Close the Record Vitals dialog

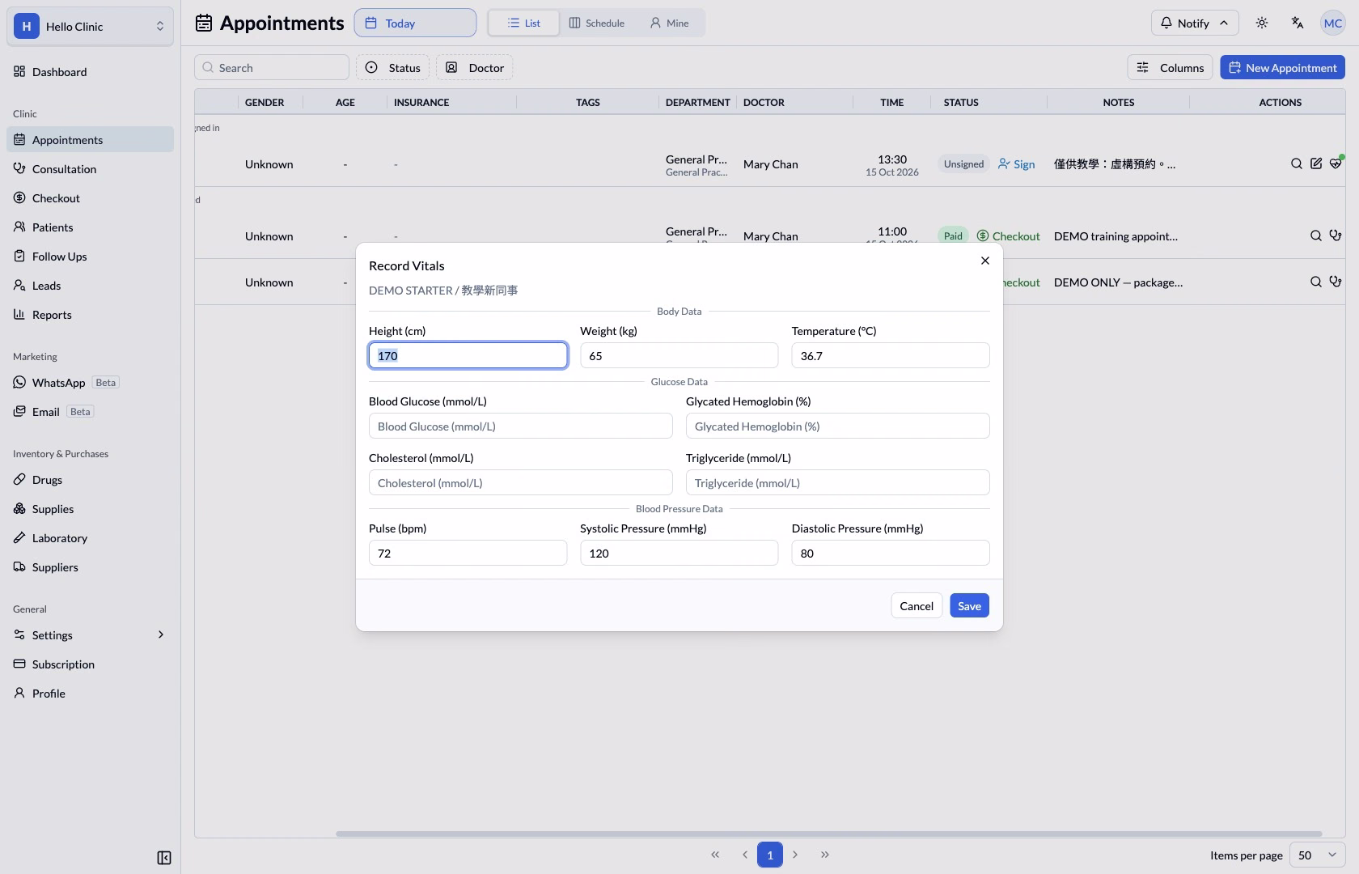point(984,261)
